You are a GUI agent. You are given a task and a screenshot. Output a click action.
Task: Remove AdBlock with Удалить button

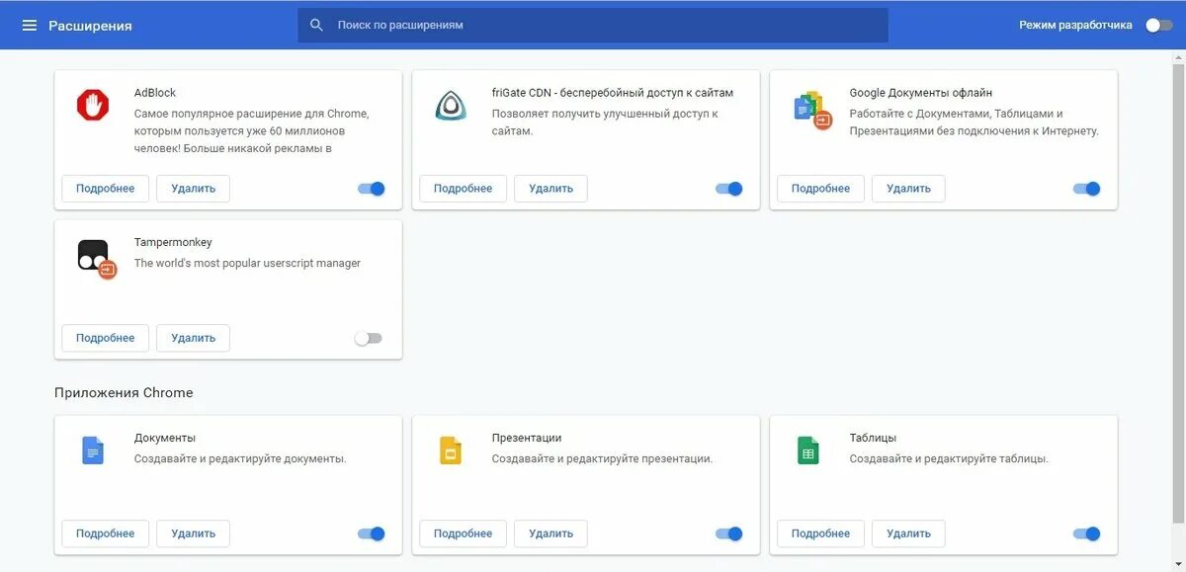pos(193,189)
